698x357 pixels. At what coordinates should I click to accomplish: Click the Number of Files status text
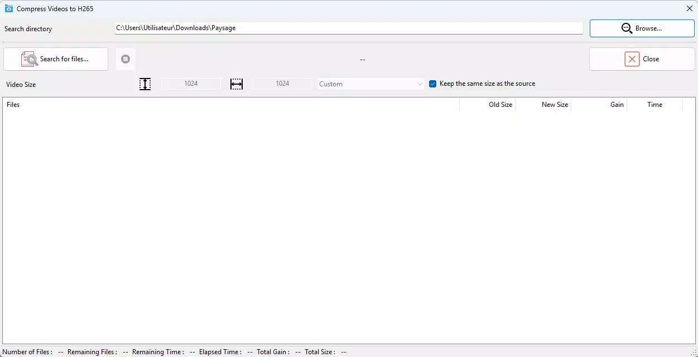(28, 352)
